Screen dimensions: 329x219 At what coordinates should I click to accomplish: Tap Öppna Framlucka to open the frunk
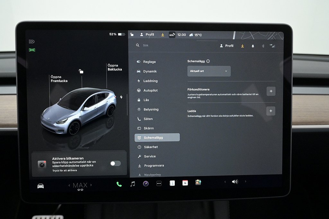(59, 79)
